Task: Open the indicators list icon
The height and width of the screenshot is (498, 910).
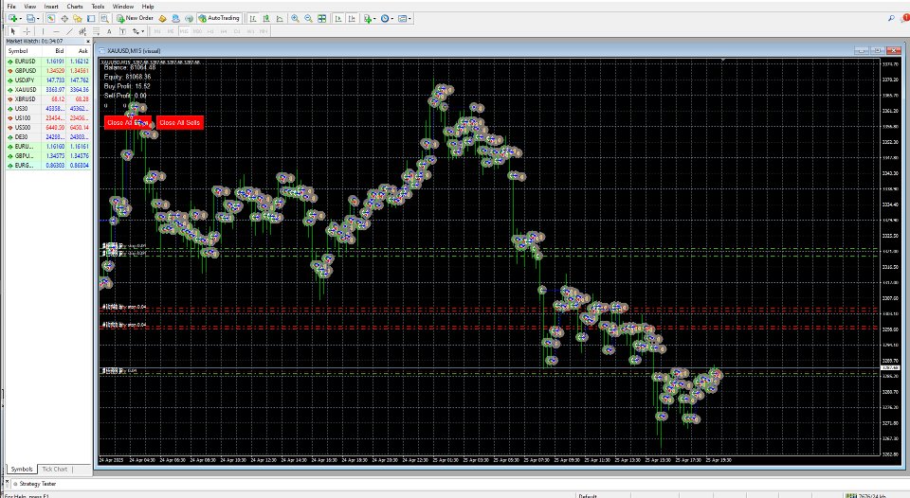Action: (x=367, y=19)
